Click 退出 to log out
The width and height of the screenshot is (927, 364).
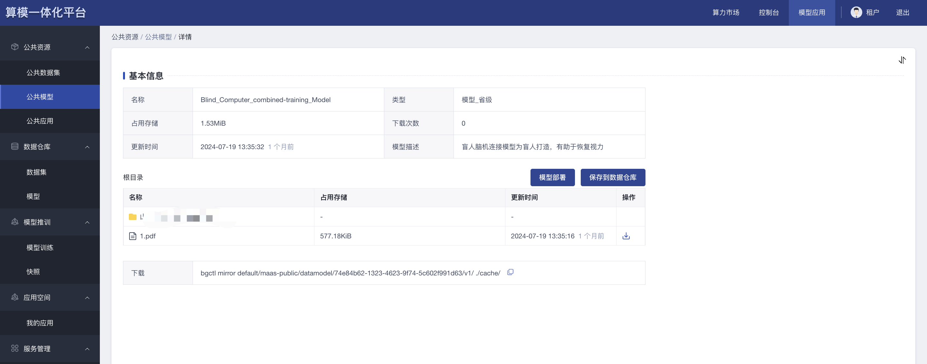pyautogui.click(x=902, y=13)
